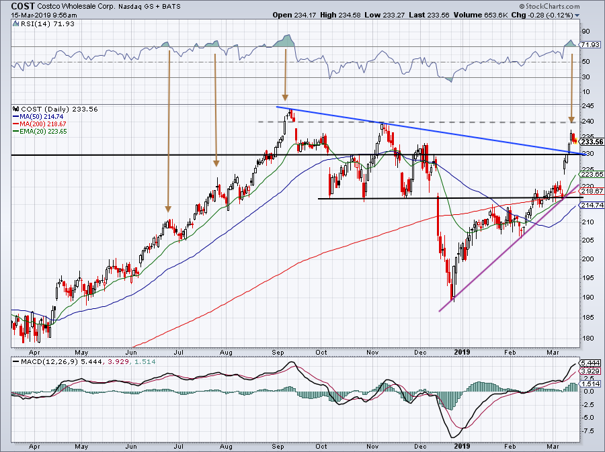Click the COST (Daily) 233.56 legend entry
The image size is (605, 452).
tap(59, 109)
